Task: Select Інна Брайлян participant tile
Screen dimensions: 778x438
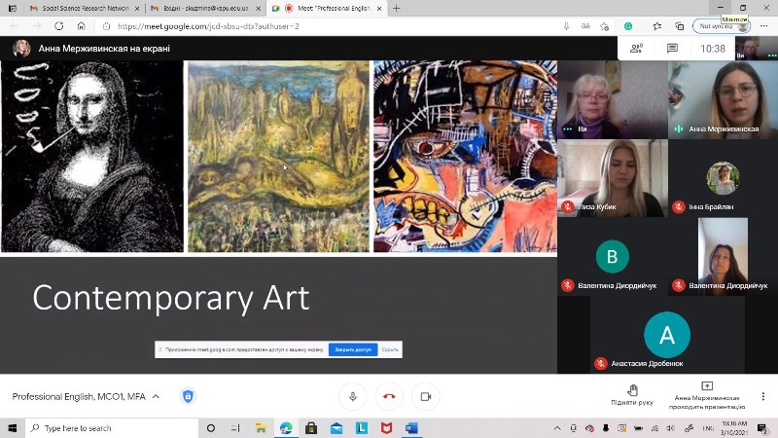Action: pyautogui.click(x=723, y=178)
